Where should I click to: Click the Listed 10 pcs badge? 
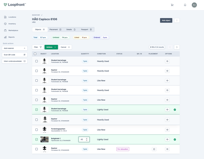point(81,37)
